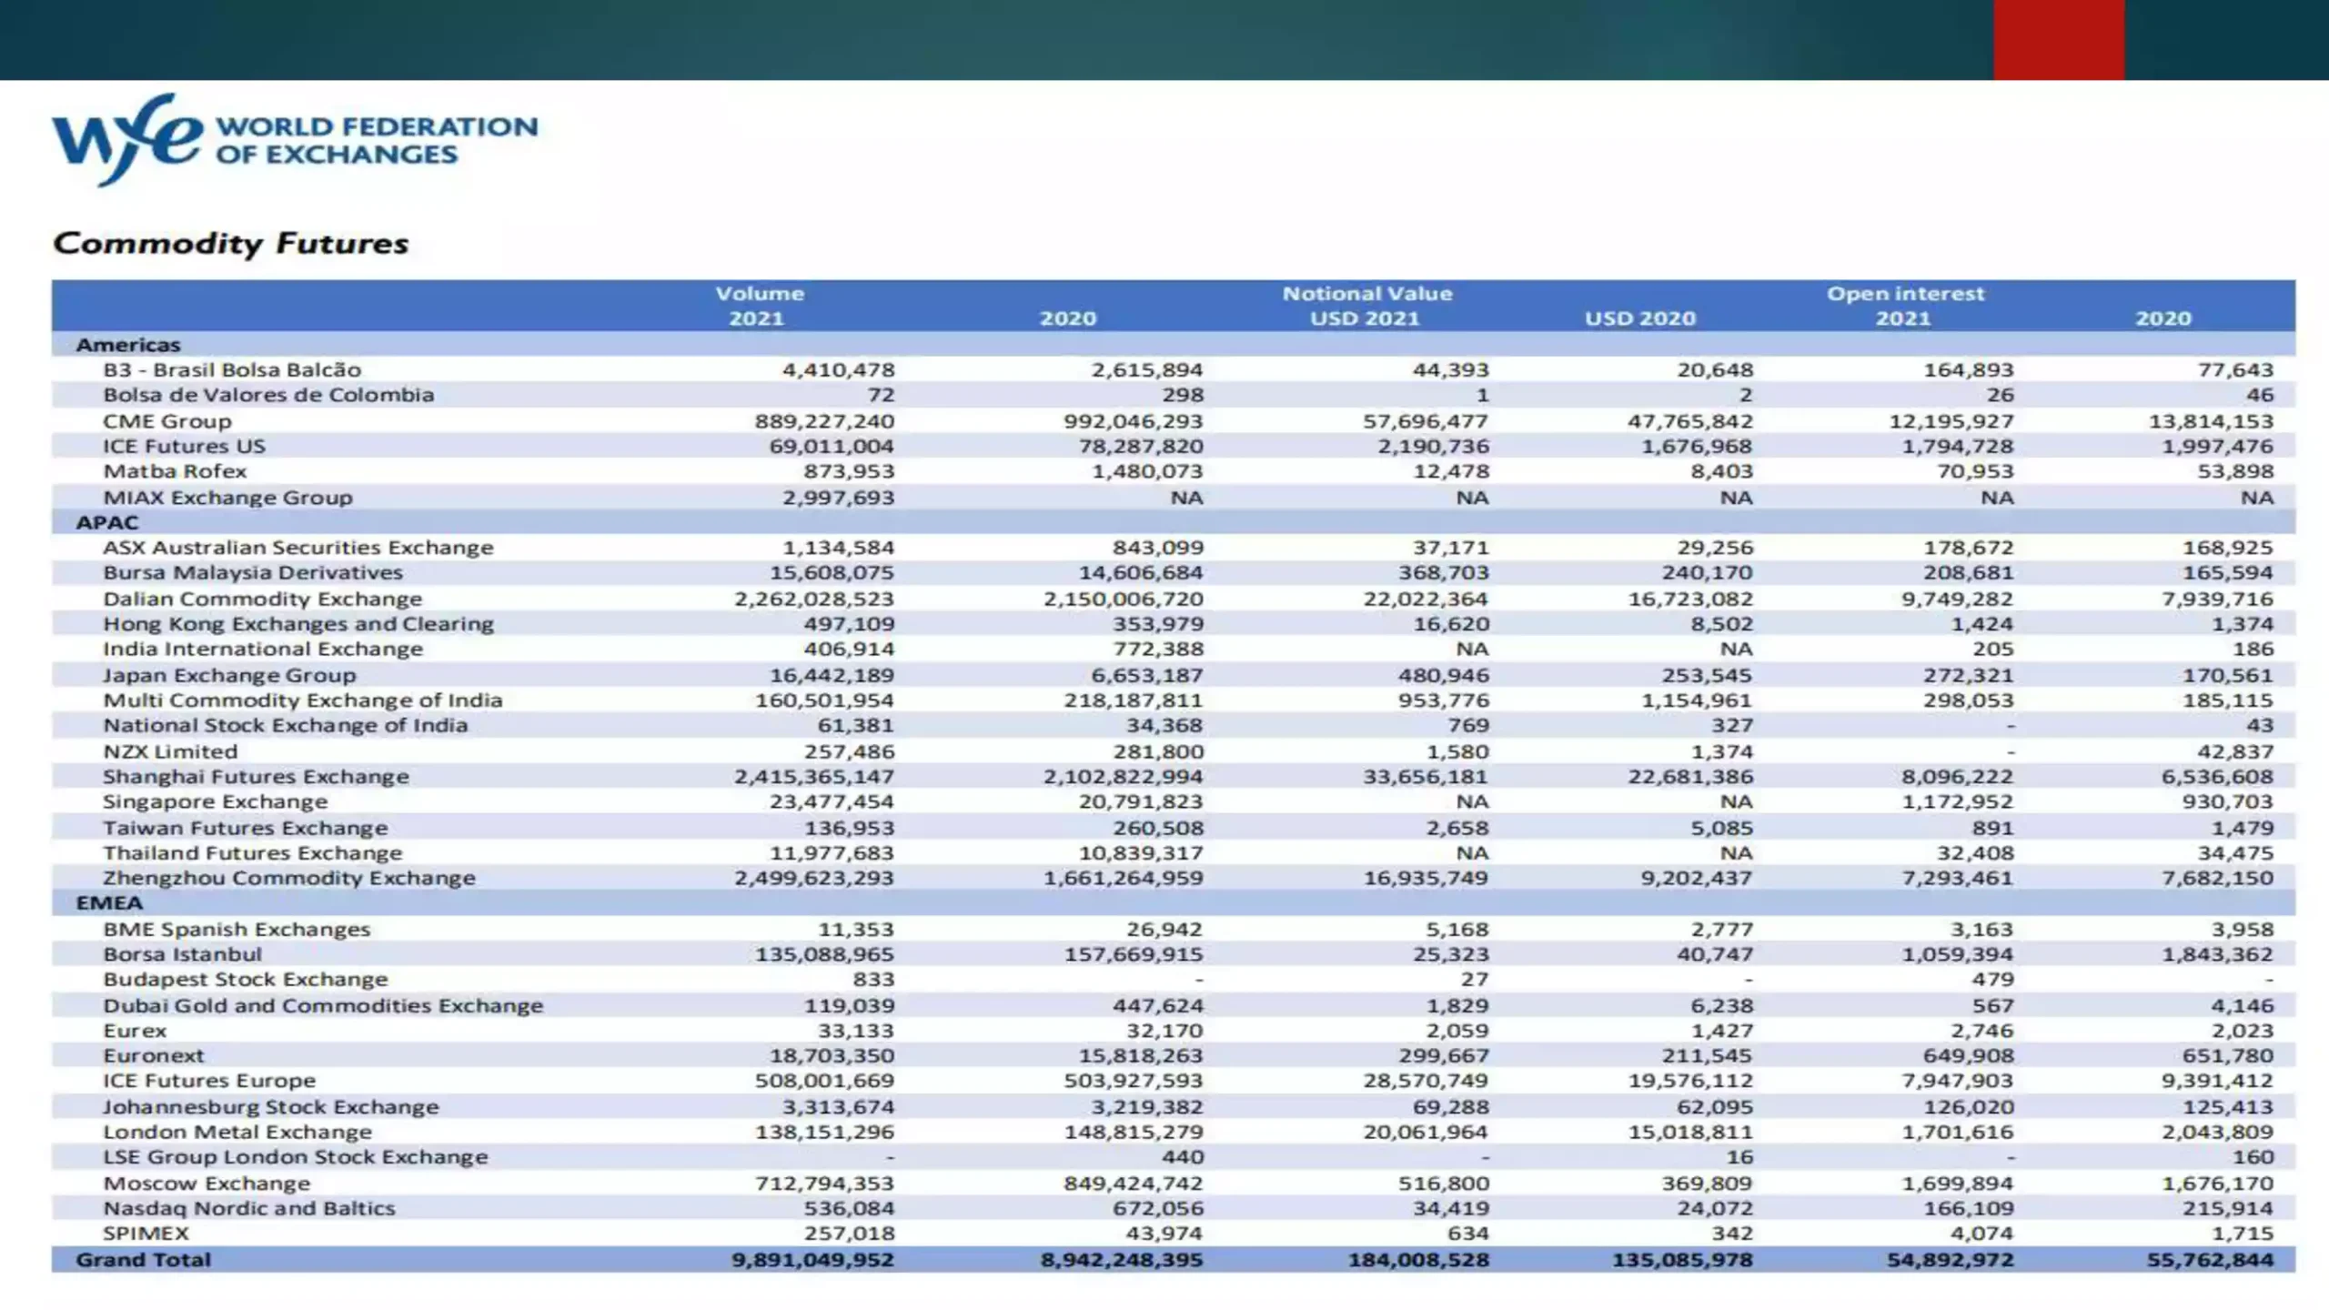Select Nasdaq Nordic and Baltics label
Viewport: 2329px width, 1310px height.
[x=249, y=1208]
